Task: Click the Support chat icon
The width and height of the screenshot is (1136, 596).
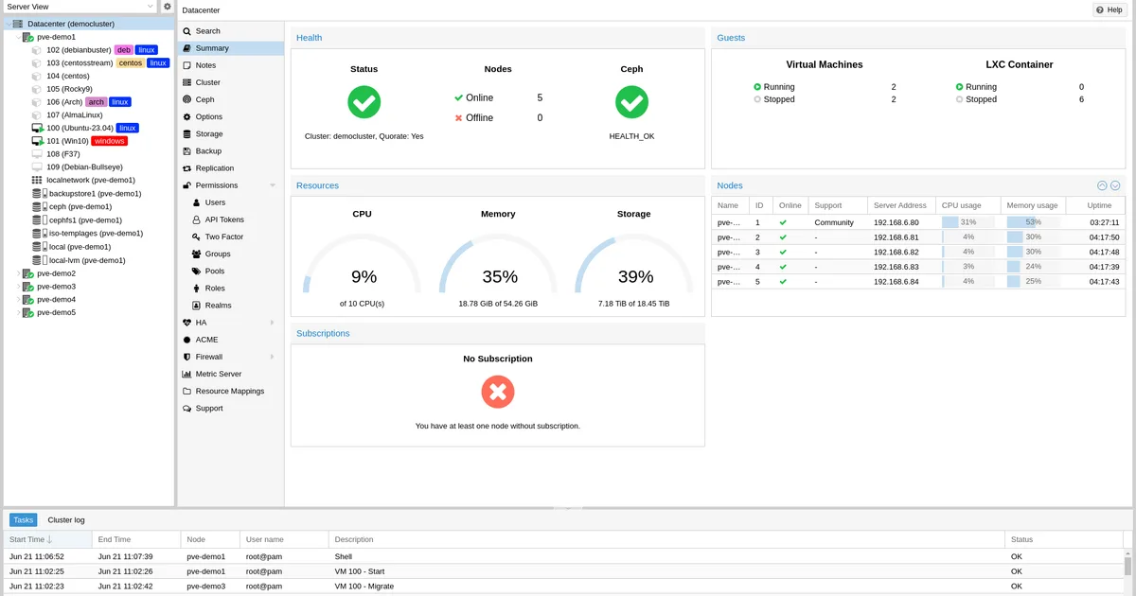Action: pos(187,409)
